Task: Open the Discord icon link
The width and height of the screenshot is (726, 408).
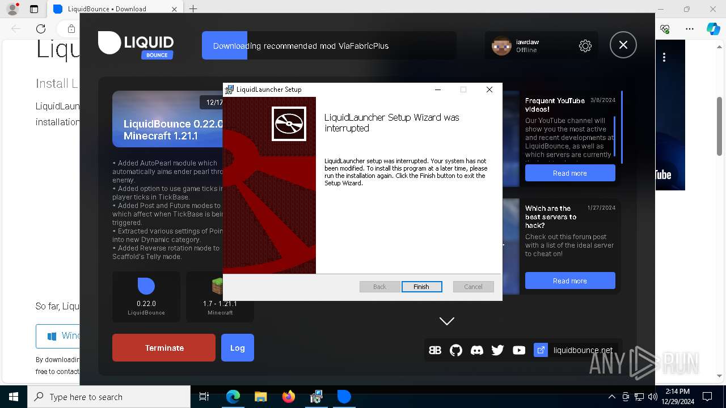Action: (x=477, y=350)
